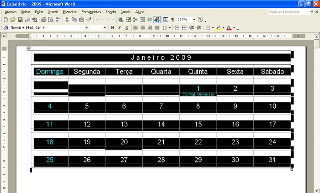
Task: Click the bulleted list icon
Action: pyautogui.click(x=184, y=28)
